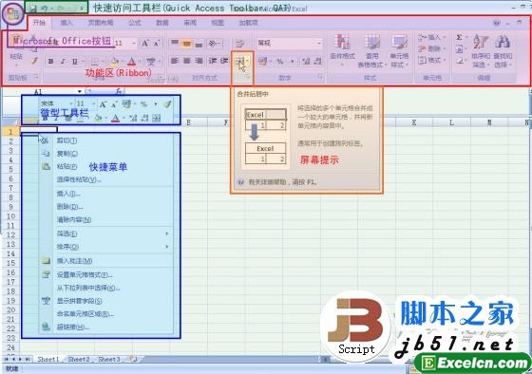The height and width of the screenshot is (374, 532).
Task: Toggle Align Text Right in ribbon
Action: pyautogui.click(x=199, y=61)
